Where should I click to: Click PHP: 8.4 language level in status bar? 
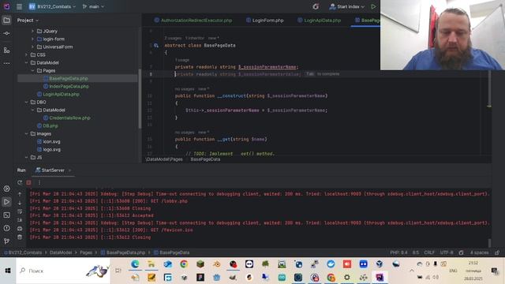[398, 252]
